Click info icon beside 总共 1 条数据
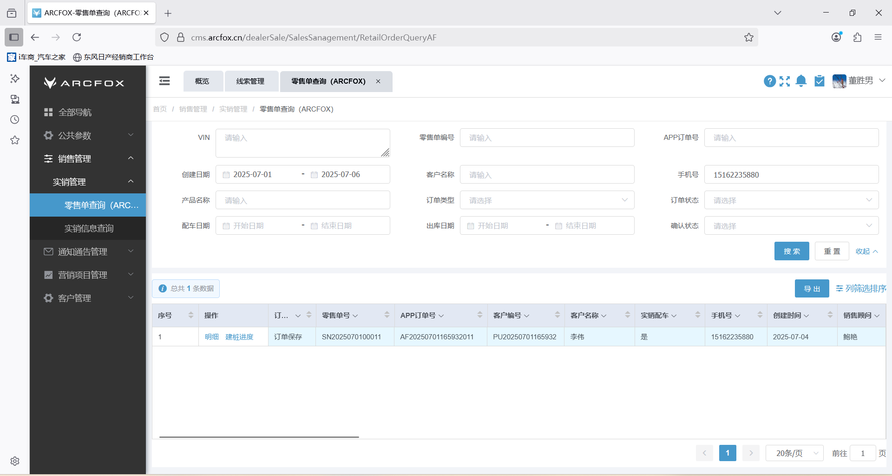The width and height of the screenshot is (892, 476). point(163,289)
